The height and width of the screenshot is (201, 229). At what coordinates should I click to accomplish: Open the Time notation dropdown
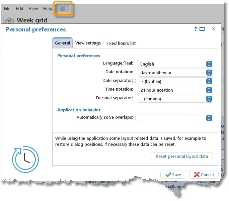pyautogui.click(x=209, y=90)
